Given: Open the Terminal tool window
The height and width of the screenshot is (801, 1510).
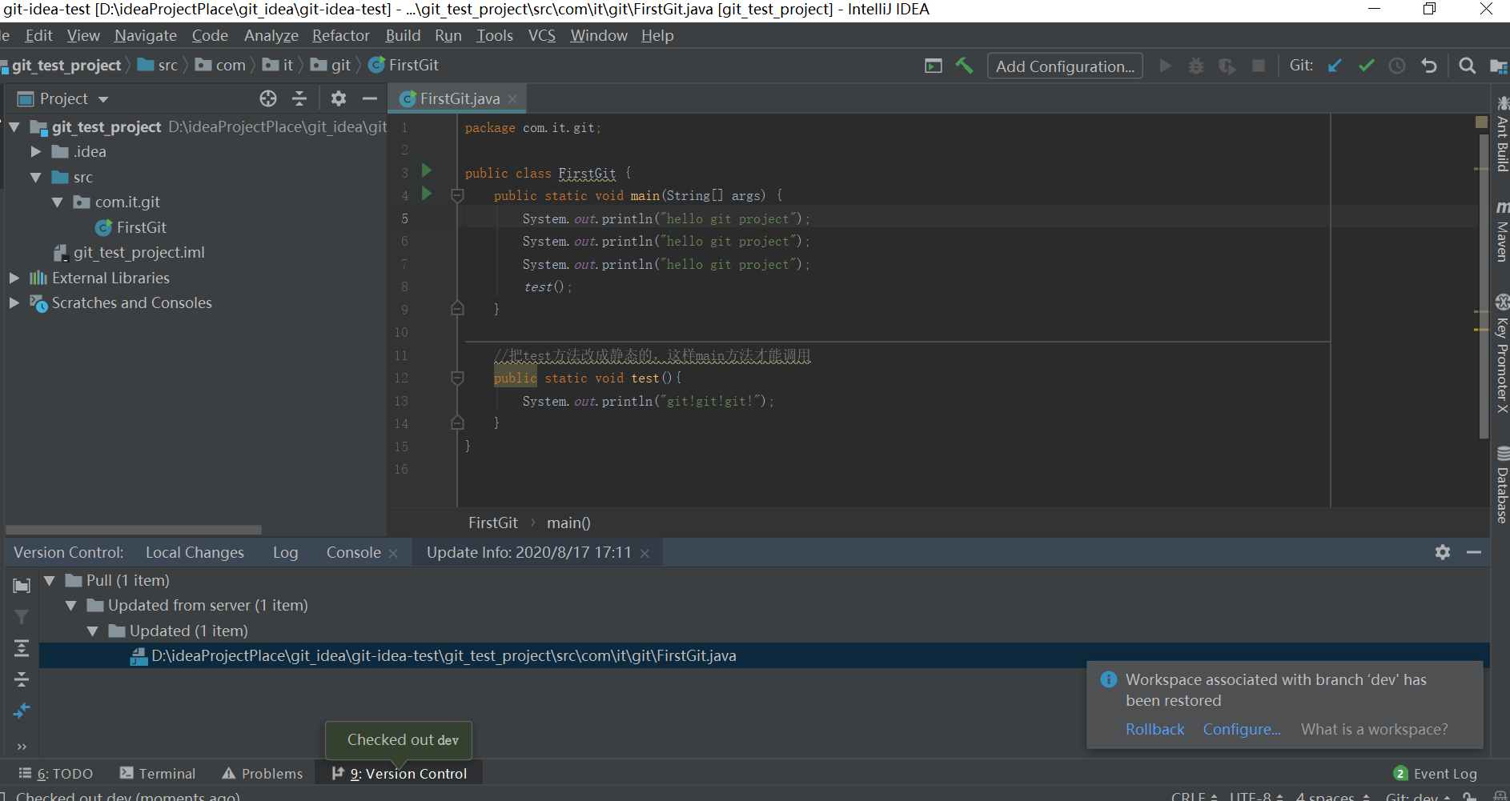Looking at the screenshot, I should coord(158,773).
